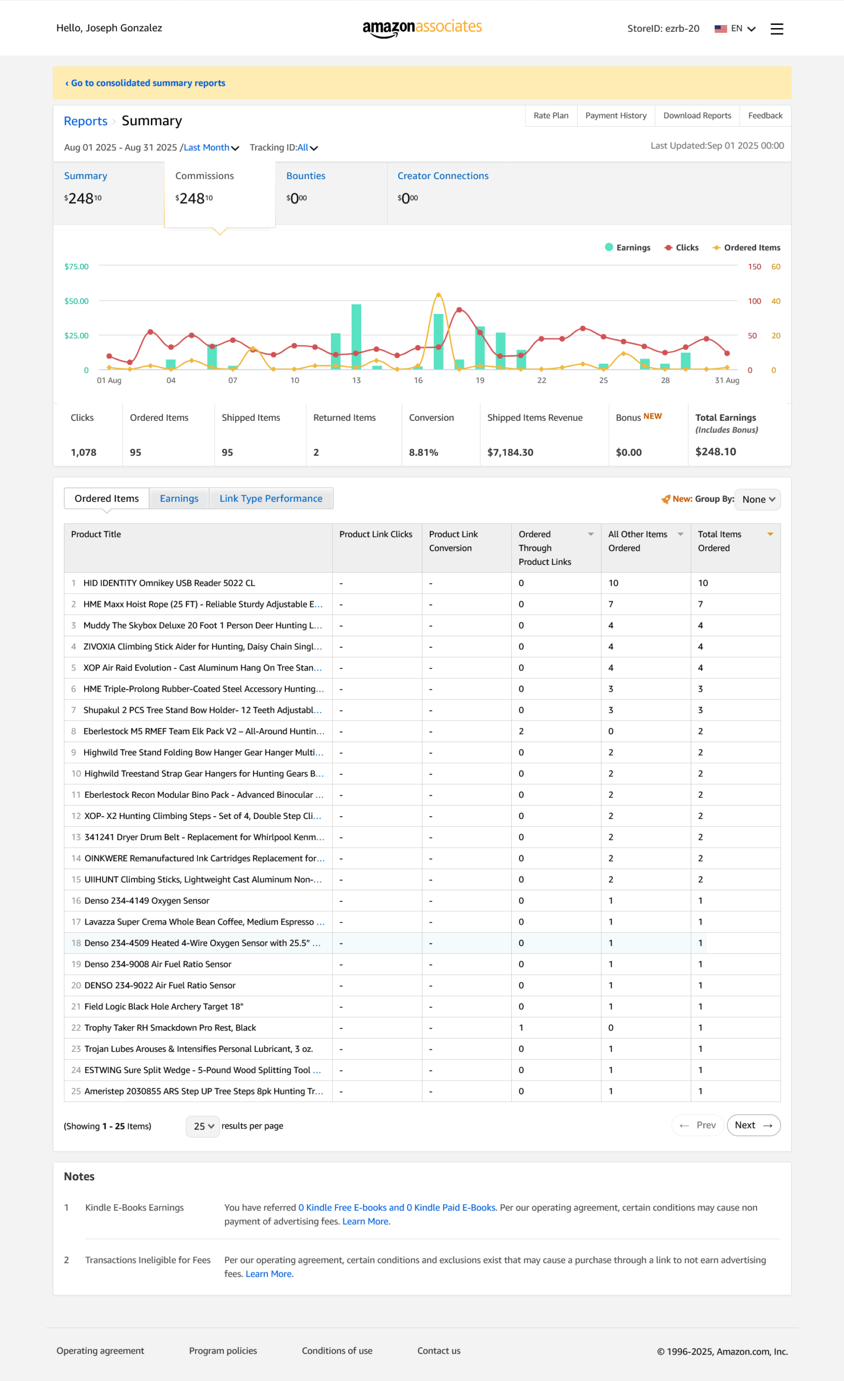The height and width of the screenshot is (1381, 844).
Task: Click the US flag language icon
Action: [721, 29]
